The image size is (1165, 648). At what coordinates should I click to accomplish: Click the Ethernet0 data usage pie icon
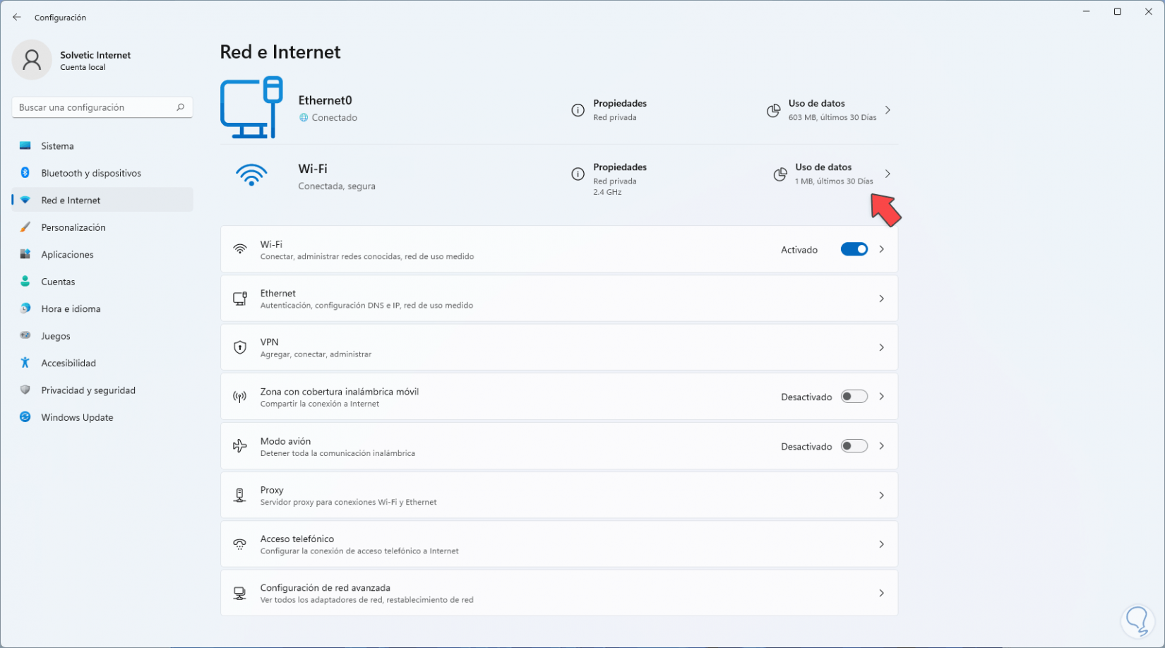pos(773,110)
